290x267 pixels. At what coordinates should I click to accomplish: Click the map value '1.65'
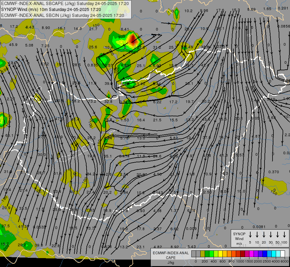pos(267,9)
